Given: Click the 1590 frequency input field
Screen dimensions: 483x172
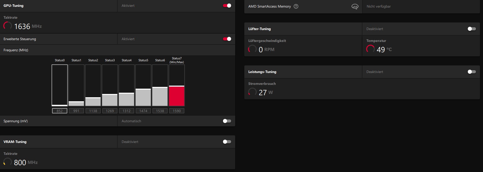Looking at the screenshot, I should tap(177, 111).
